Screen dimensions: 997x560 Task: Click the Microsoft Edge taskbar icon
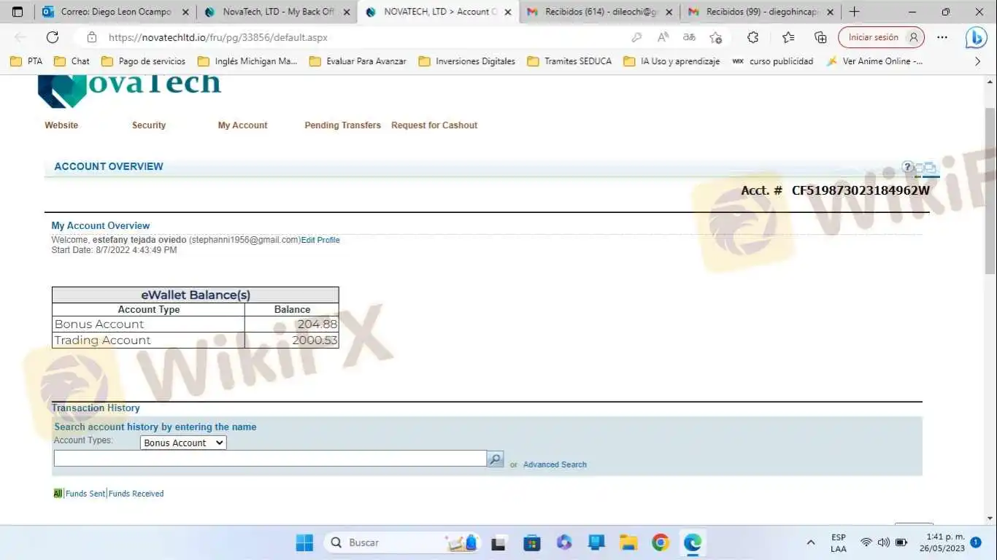[692, 542]
